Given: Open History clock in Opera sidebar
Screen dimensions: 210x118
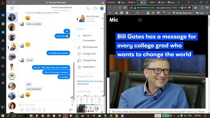Looking at the screenshot, I should pos(3,74).
